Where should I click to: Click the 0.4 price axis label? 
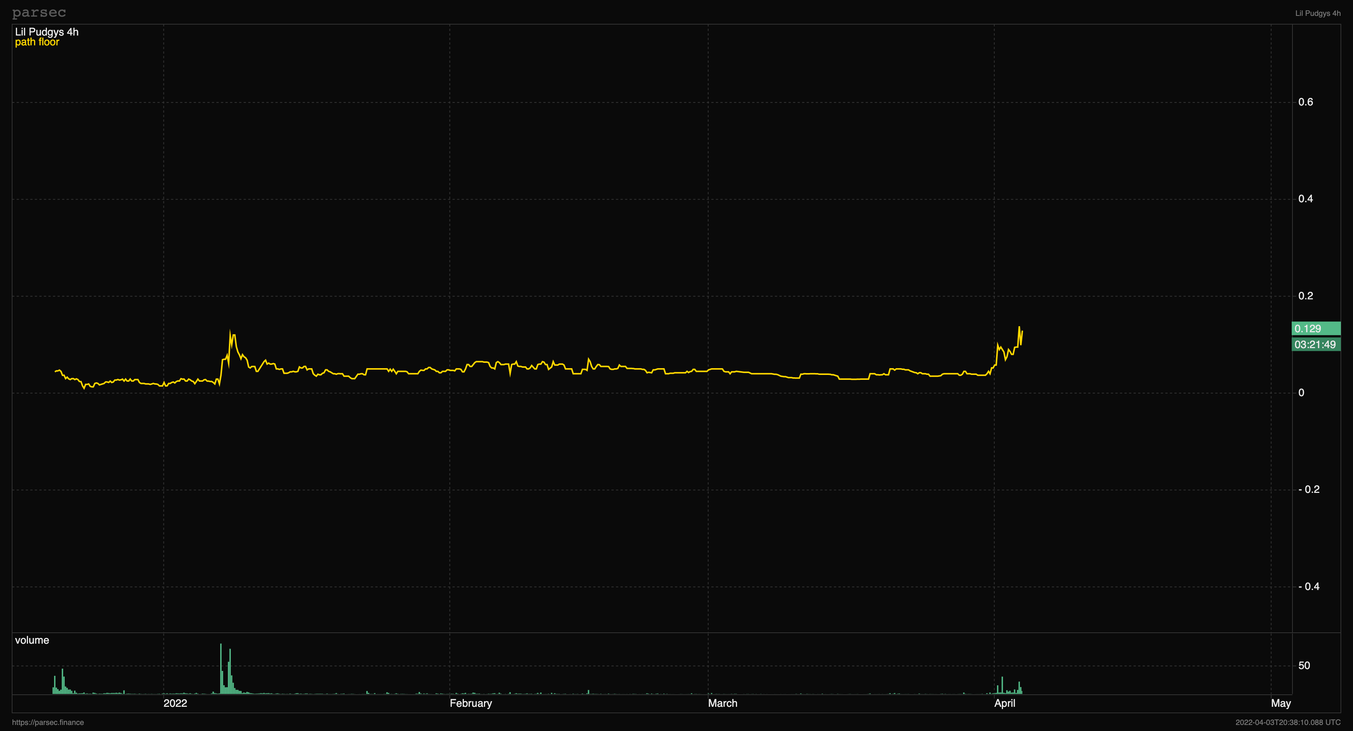point(1305,199)
